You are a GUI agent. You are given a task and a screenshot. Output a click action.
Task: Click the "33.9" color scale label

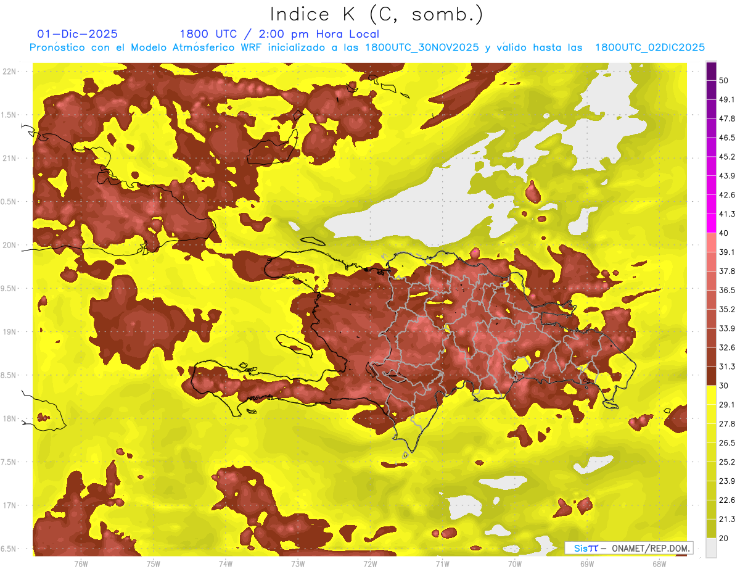726,329
